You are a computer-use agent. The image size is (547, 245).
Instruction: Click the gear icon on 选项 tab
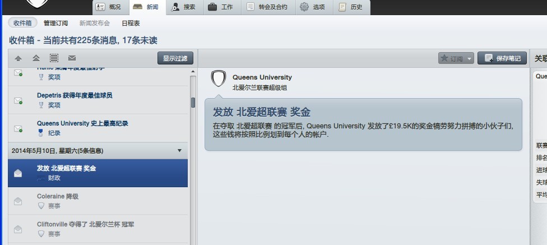[304, 7]
